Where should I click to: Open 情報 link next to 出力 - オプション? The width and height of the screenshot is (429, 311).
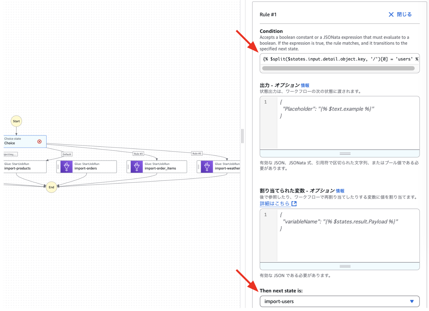[x=305, y=85]
